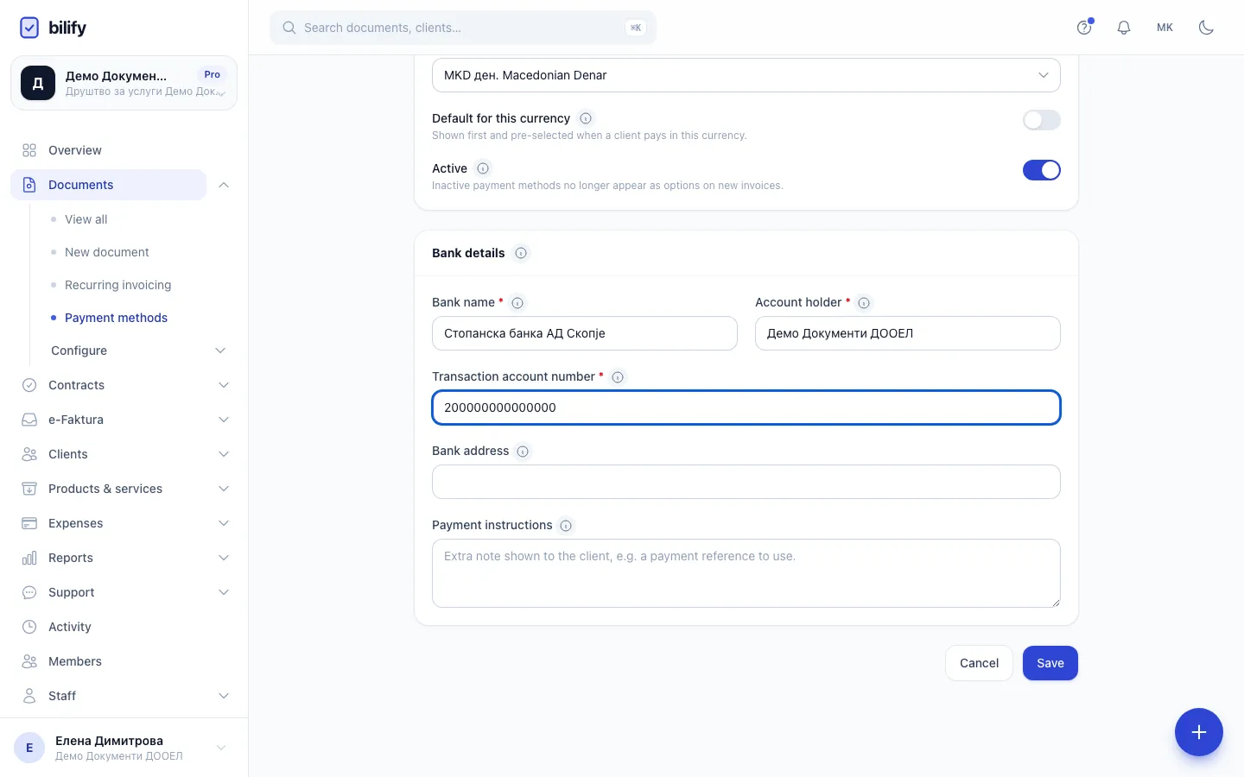Enable Default for this currency toggle
1244x777 pixels.
(x=1042, y=120)
